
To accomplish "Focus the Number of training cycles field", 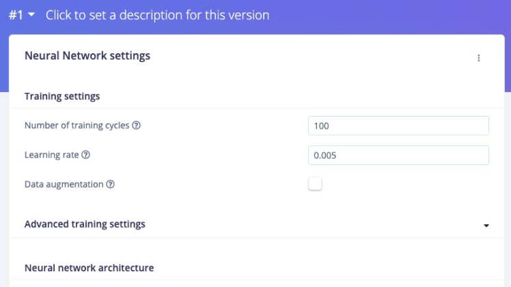I will click(x=398, y=126).
